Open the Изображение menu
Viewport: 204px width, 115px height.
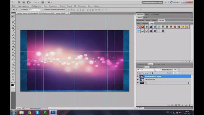tap(36, 6)
